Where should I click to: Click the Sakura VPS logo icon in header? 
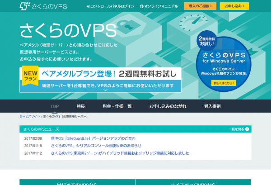coord(25,6)
